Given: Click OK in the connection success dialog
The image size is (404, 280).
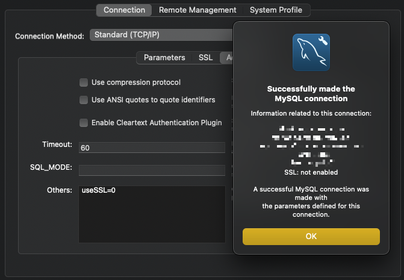Looking at the screenshot, I should [x=311, y=236].
